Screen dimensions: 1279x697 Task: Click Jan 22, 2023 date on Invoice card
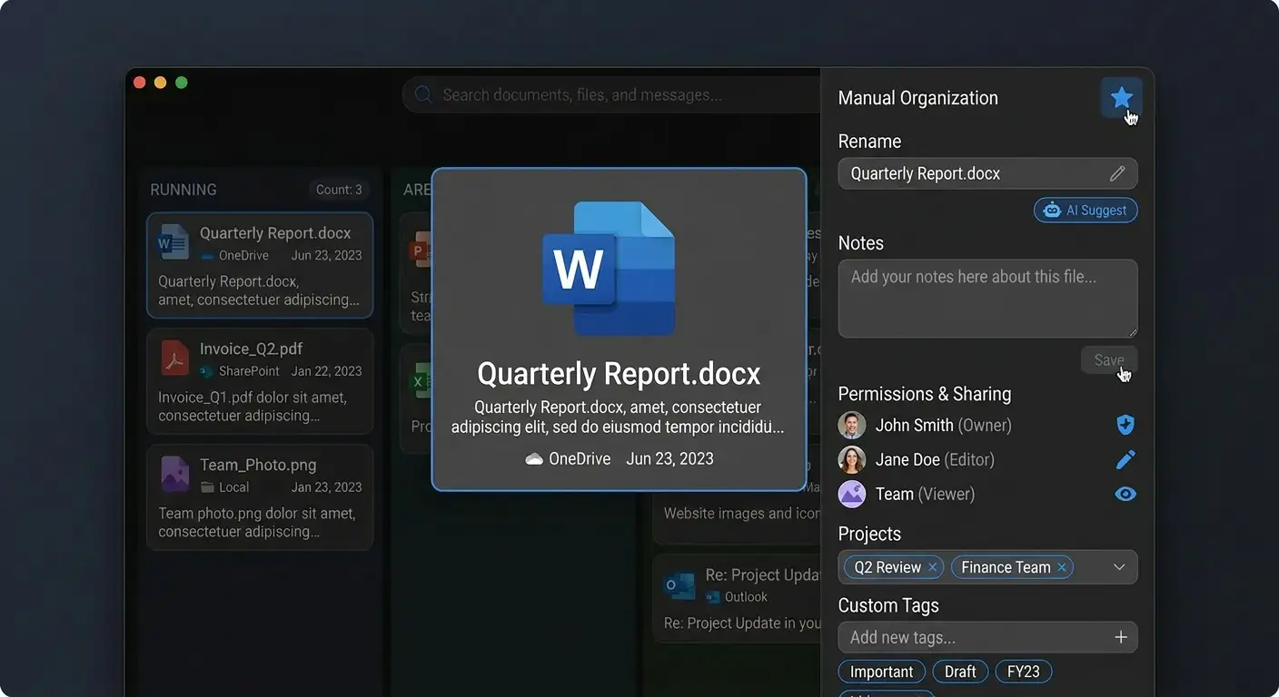point(326,371)
